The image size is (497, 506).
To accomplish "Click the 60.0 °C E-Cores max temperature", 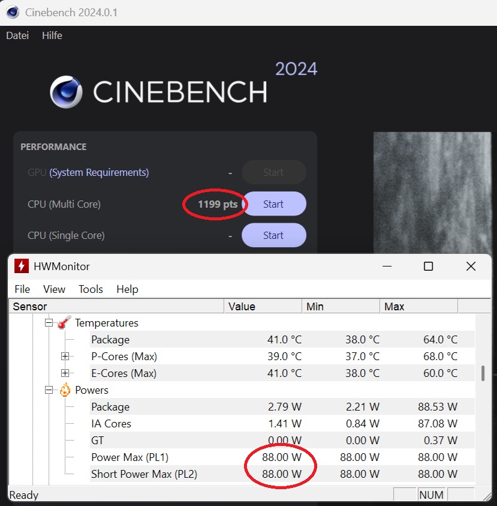I will (x=440, y=373).
